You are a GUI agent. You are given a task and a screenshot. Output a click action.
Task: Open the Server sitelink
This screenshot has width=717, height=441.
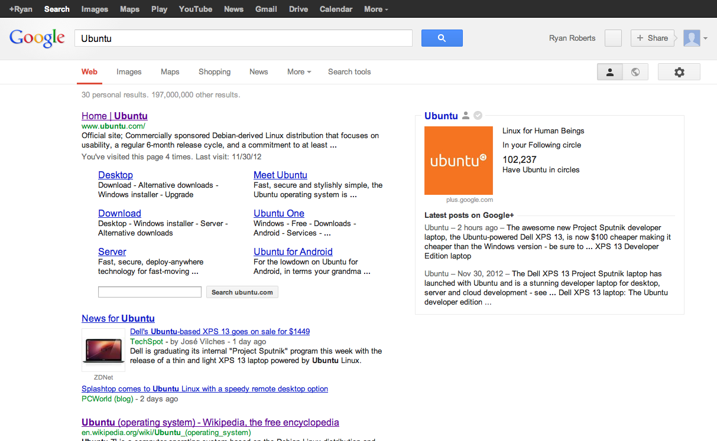[x=112, y=251]
